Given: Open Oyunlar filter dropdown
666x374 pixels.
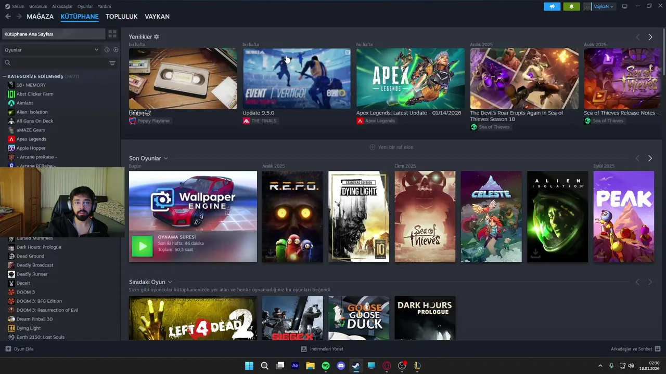Looking at the screenshot, I should (x=51, y=50).
